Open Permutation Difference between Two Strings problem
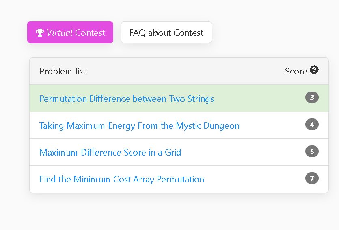The width and height of the screenshot is (339, 230). 127,99
